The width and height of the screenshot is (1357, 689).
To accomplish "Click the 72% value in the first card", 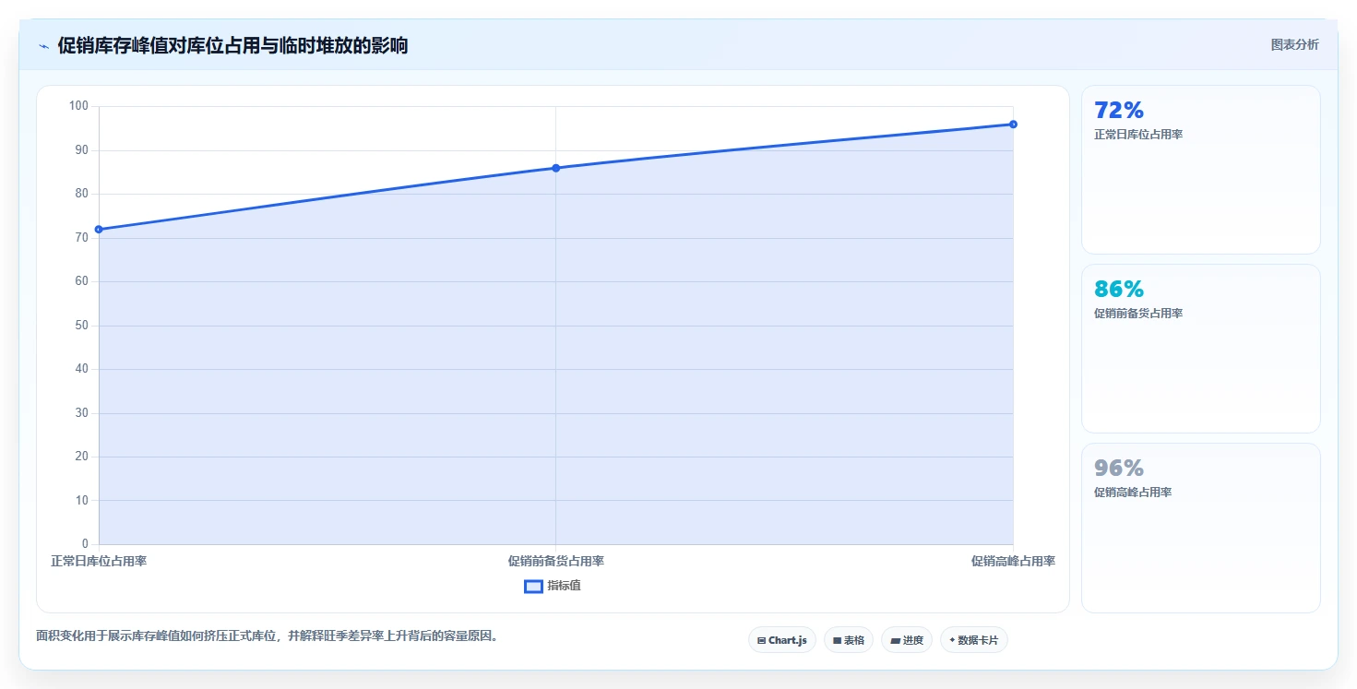I will point(1119,111).
